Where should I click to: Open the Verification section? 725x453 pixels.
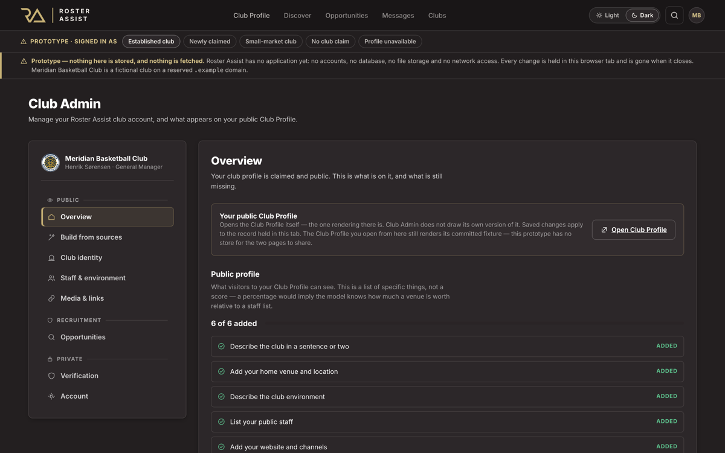[x=108, y=376]
